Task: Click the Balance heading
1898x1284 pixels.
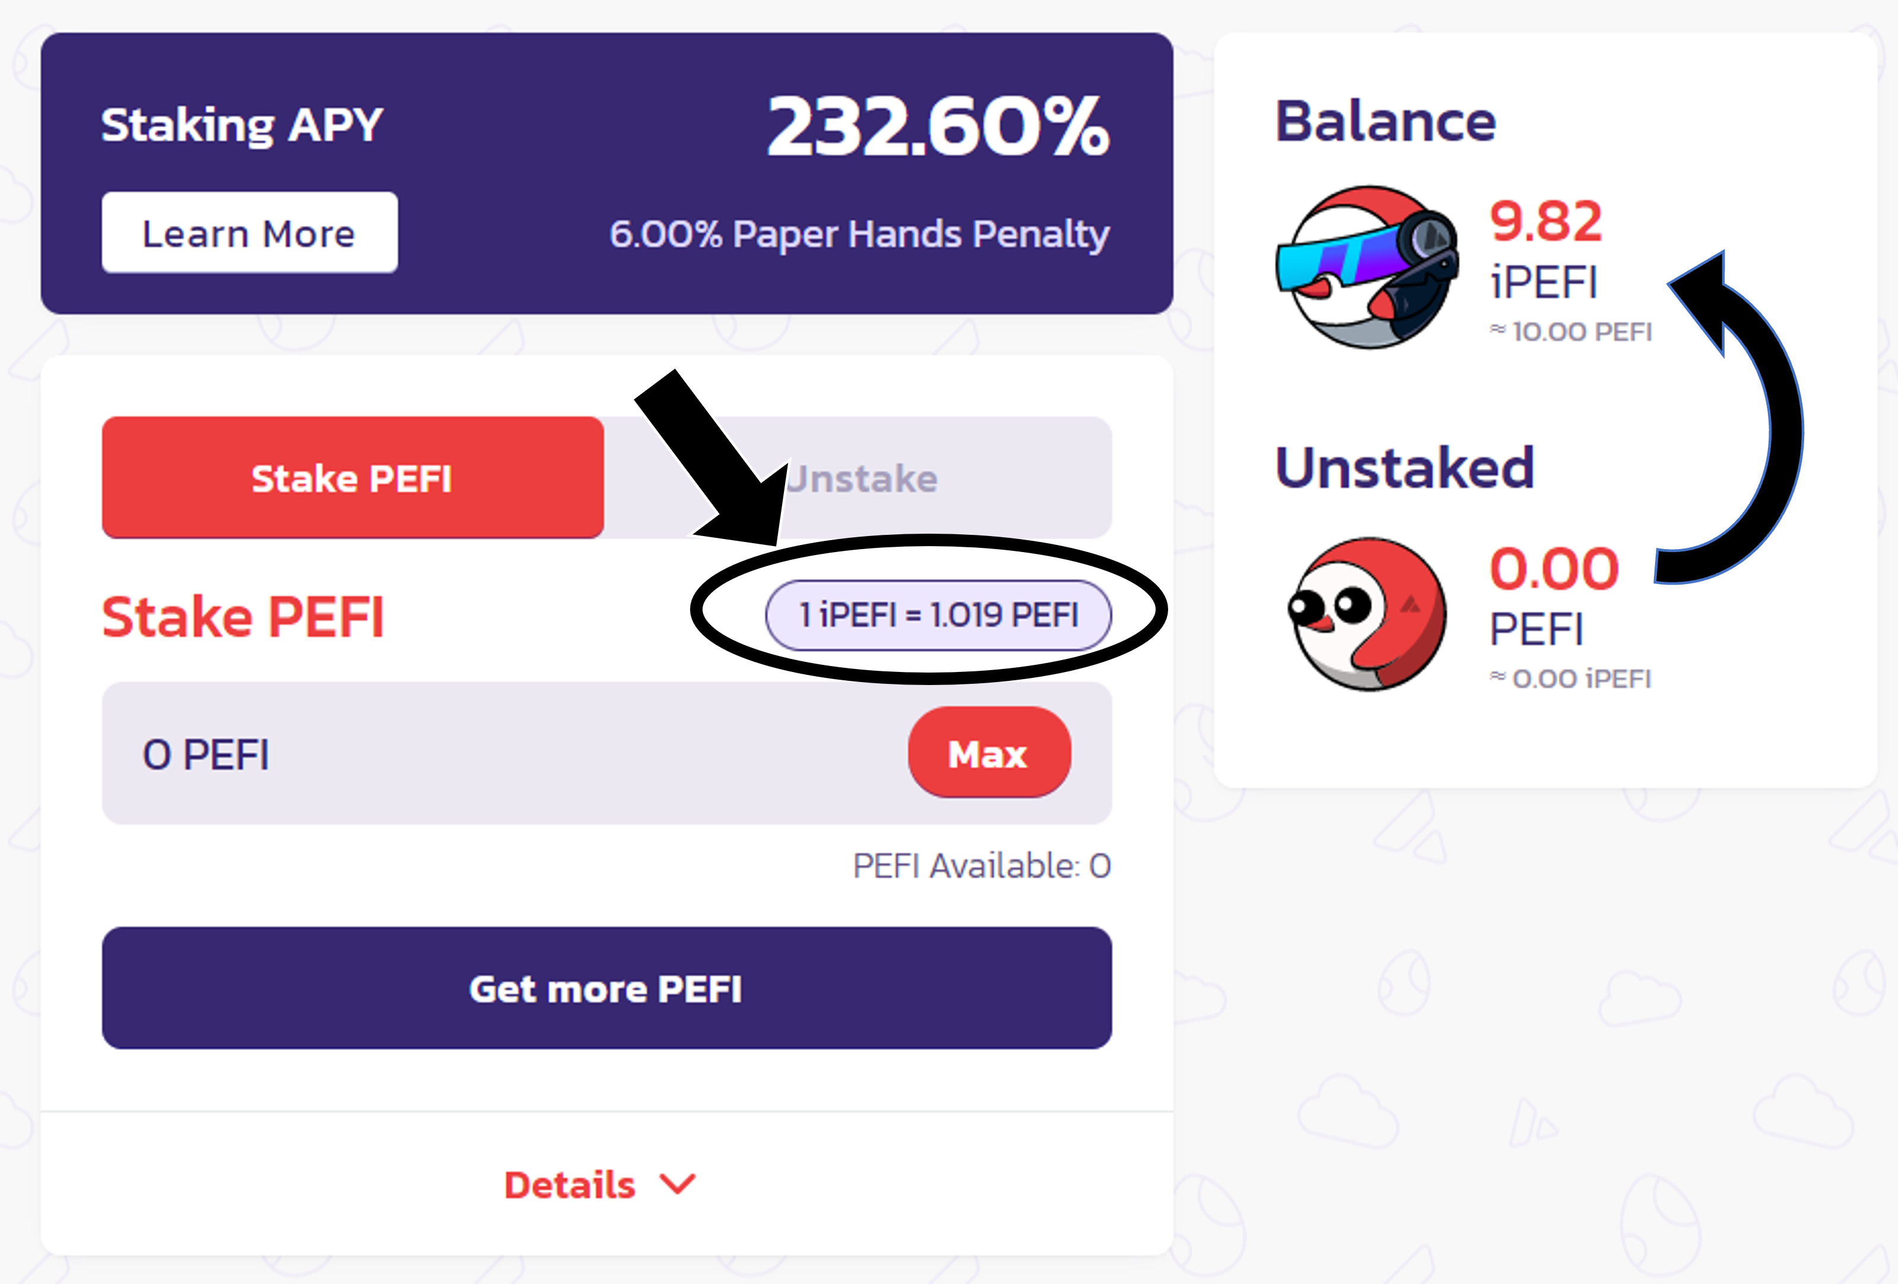Action: pyautogui.click(x=1386, y=121)
